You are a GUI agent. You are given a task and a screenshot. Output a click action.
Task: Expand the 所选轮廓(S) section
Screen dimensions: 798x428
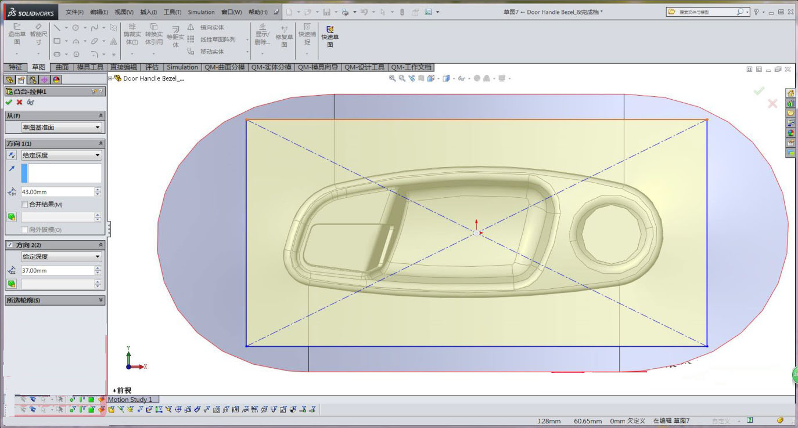pos(101,300)
